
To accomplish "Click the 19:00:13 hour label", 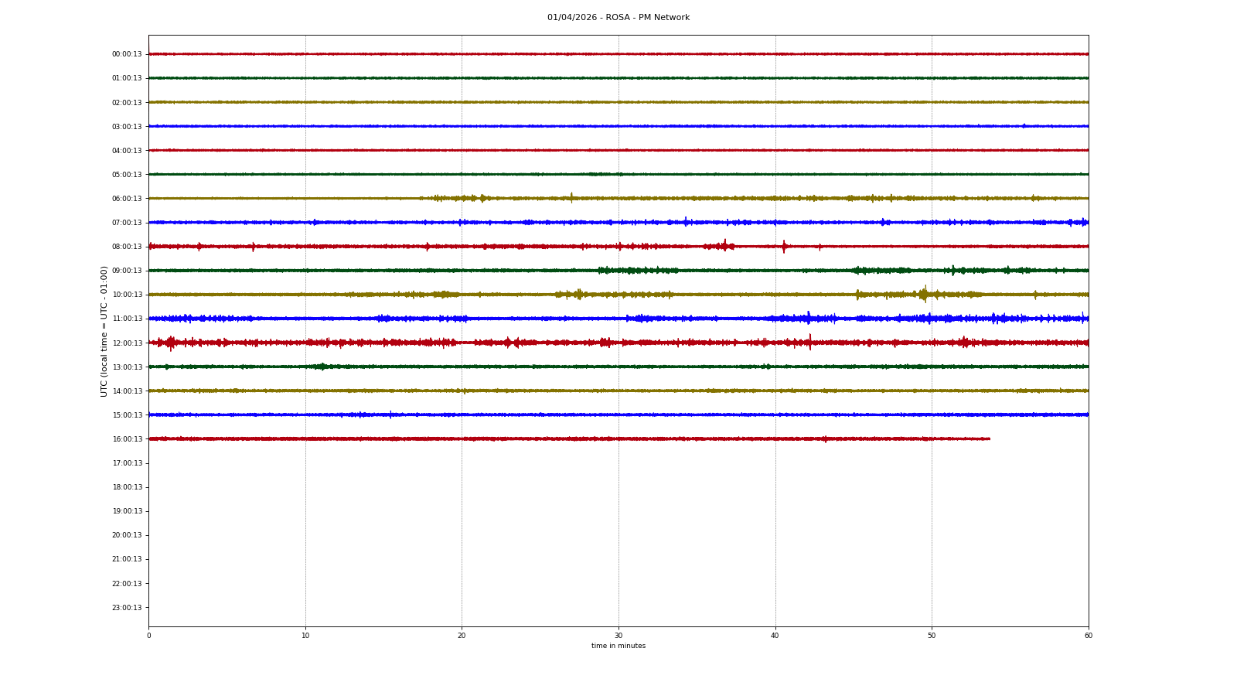I will [127, 511].
